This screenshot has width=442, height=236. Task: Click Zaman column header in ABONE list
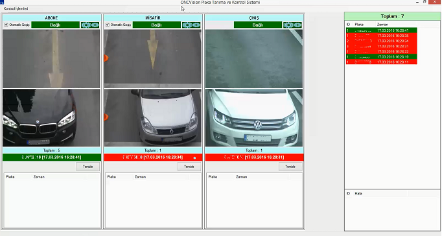pyautogui.click(x=39, y=177)
